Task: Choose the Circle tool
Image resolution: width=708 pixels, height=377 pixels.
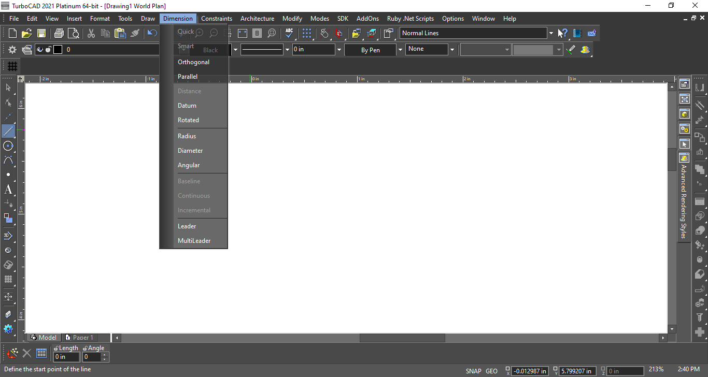Action: [x=8, y=146]
